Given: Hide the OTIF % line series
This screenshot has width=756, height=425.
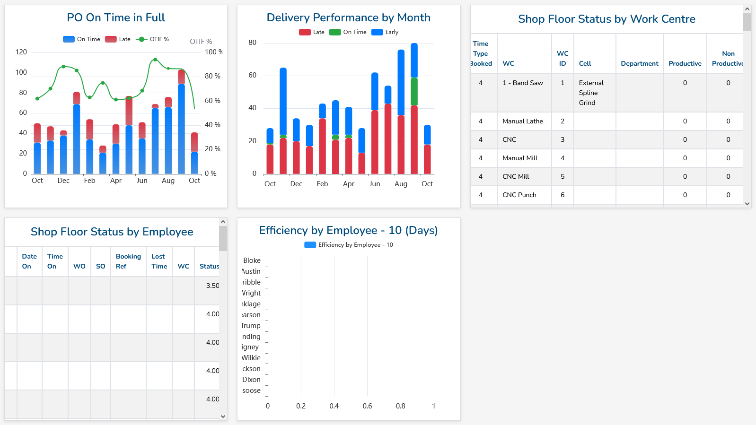Looking at the screenshot, I should point(152,39).
